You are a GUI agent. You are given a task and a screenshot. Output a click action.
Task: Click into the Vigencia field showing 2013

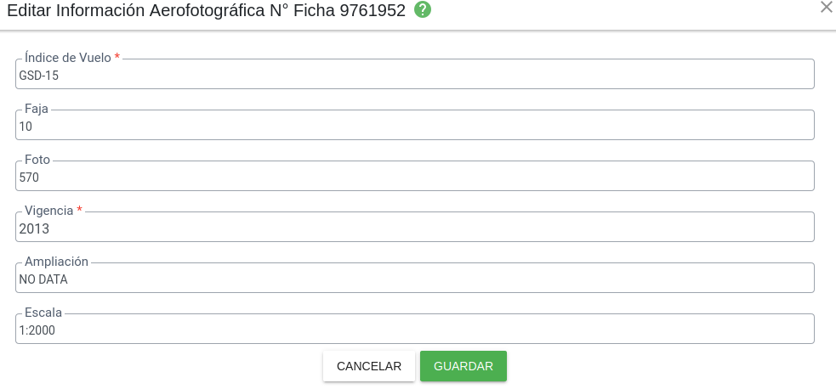(414, 228)
